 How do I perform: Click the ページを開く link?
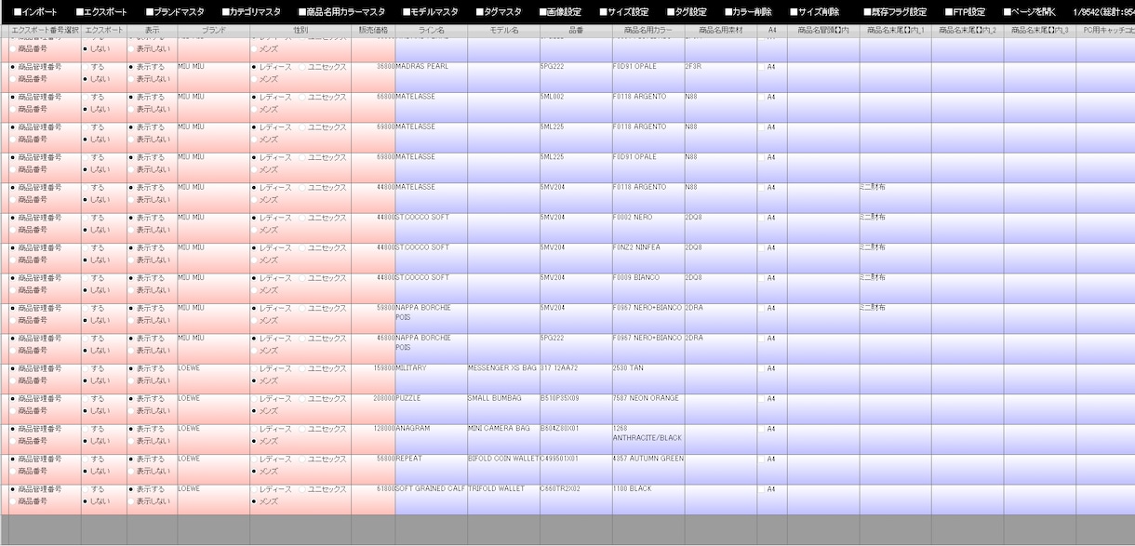coord(1029,12)
